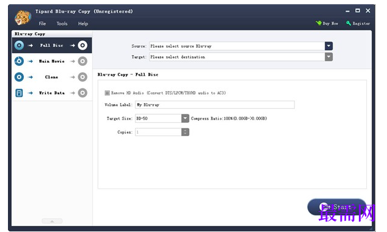
Task: Select the Write Data copy mode
Action: pyautogui.click(x=52, y=93)
